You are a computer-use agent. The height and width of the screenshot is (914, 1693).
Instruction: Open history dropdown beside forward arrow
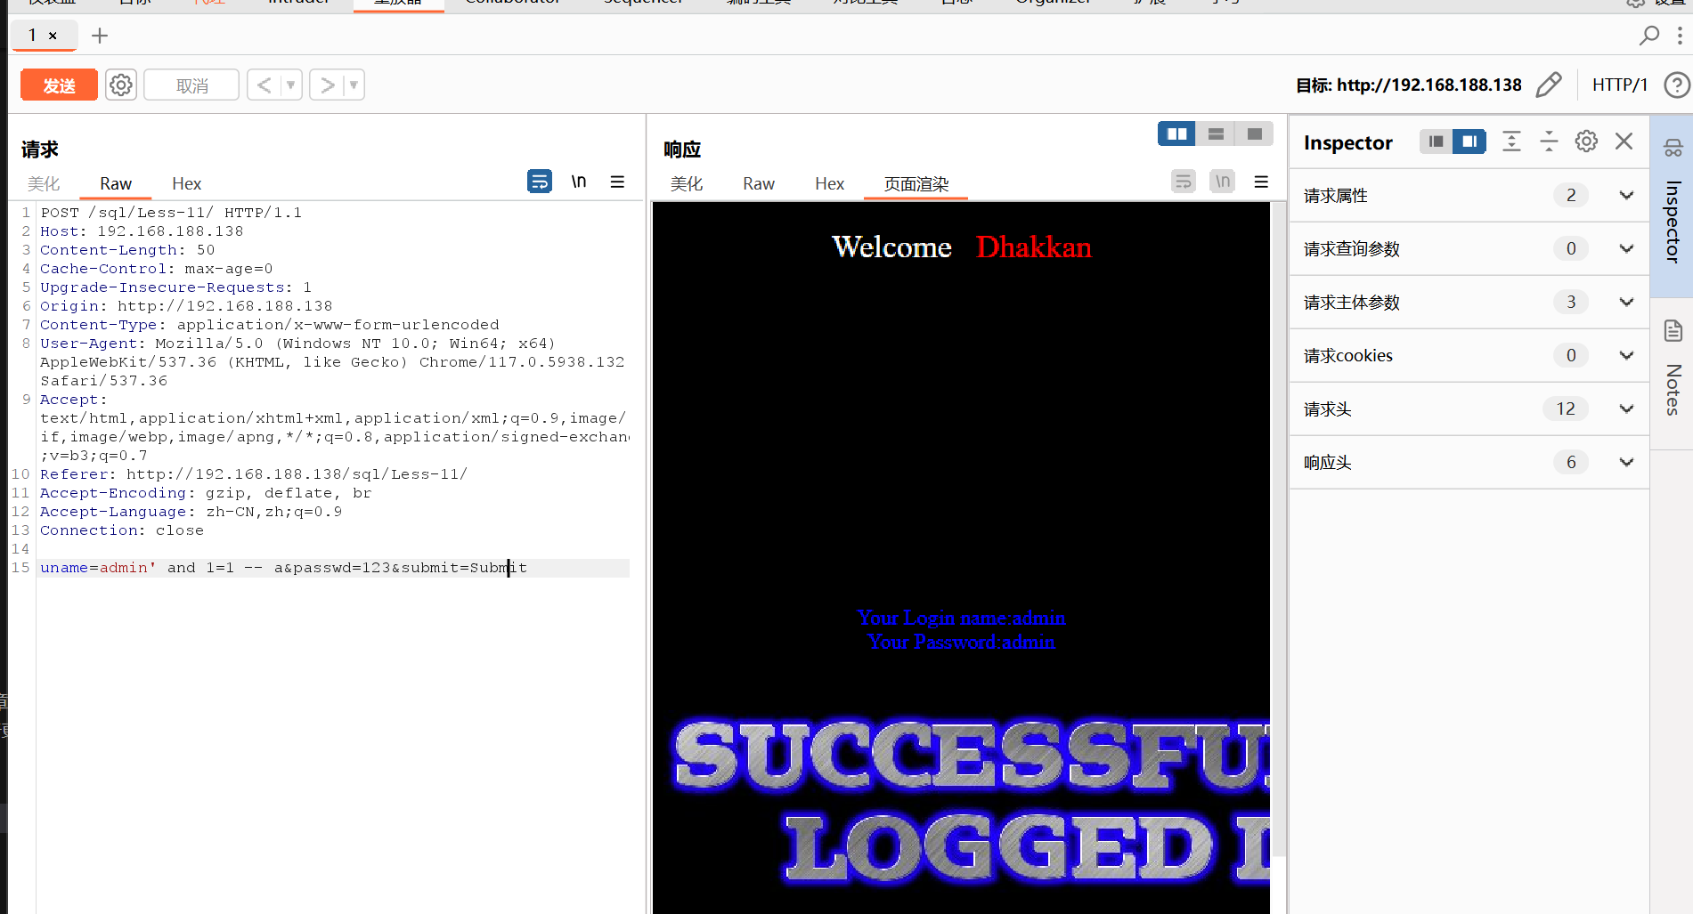click(x=354, y=85)
